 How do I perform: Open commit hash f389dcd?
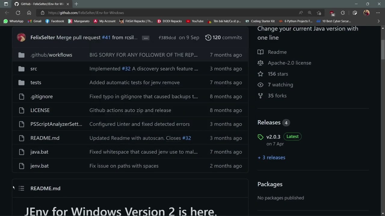click(167, 37)
